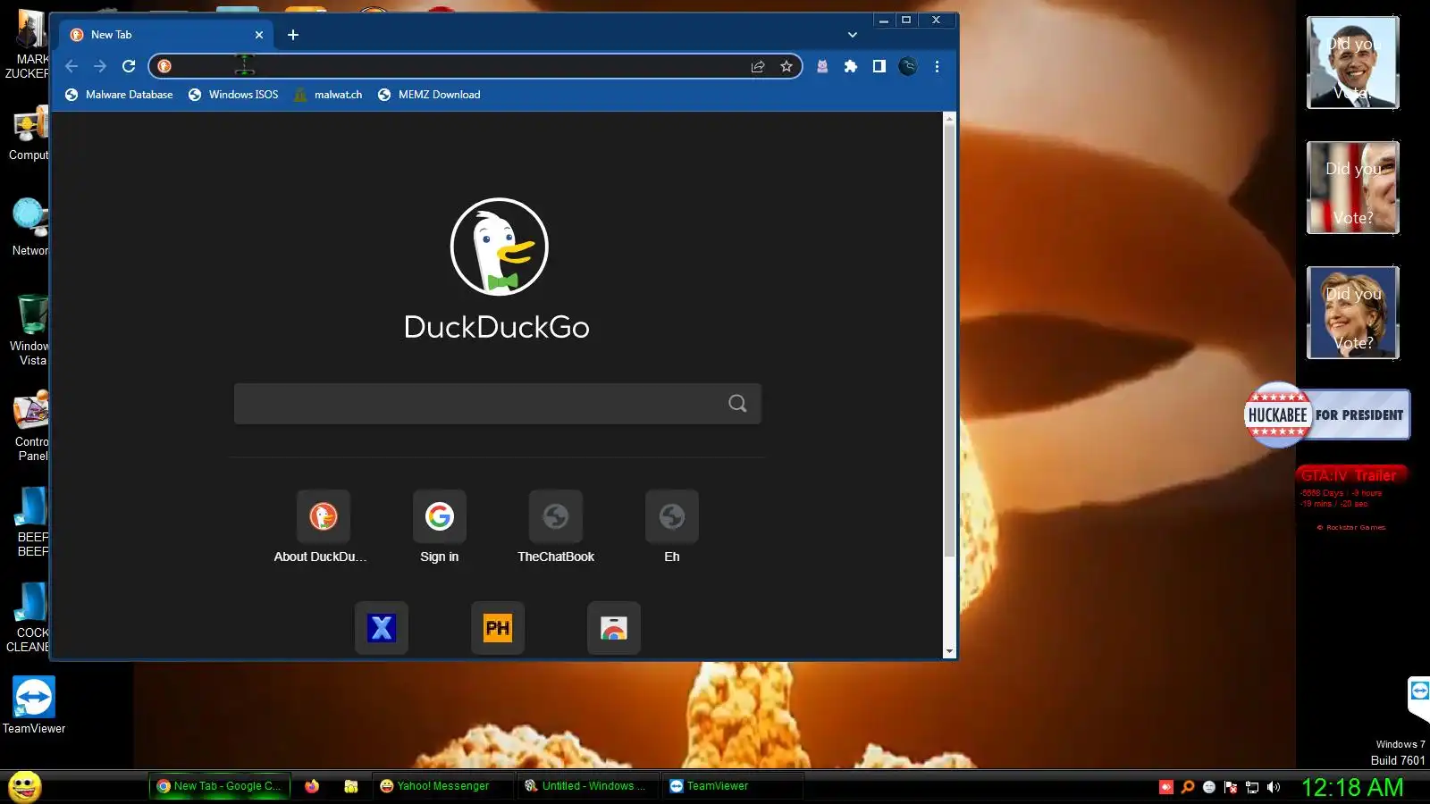Click the page scrollbar's down arrow
The width and height of the screenshot is (1430, 804).
949,651
